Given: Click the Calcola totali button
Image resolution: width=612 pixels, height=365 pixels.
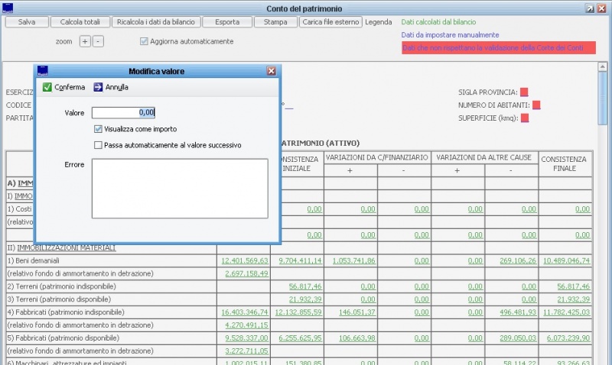Looking at the screenshot, I should pos(80,22).
